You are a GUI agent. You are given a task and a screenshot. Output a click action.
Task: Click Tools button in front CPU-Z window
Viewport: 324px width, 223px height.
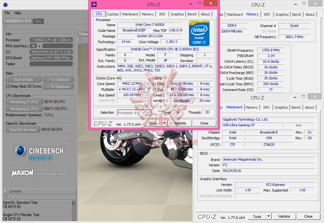click(x=153, y=123)
